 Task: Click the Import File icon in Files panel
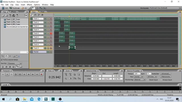pyautogui.click(x=3, y=16)
